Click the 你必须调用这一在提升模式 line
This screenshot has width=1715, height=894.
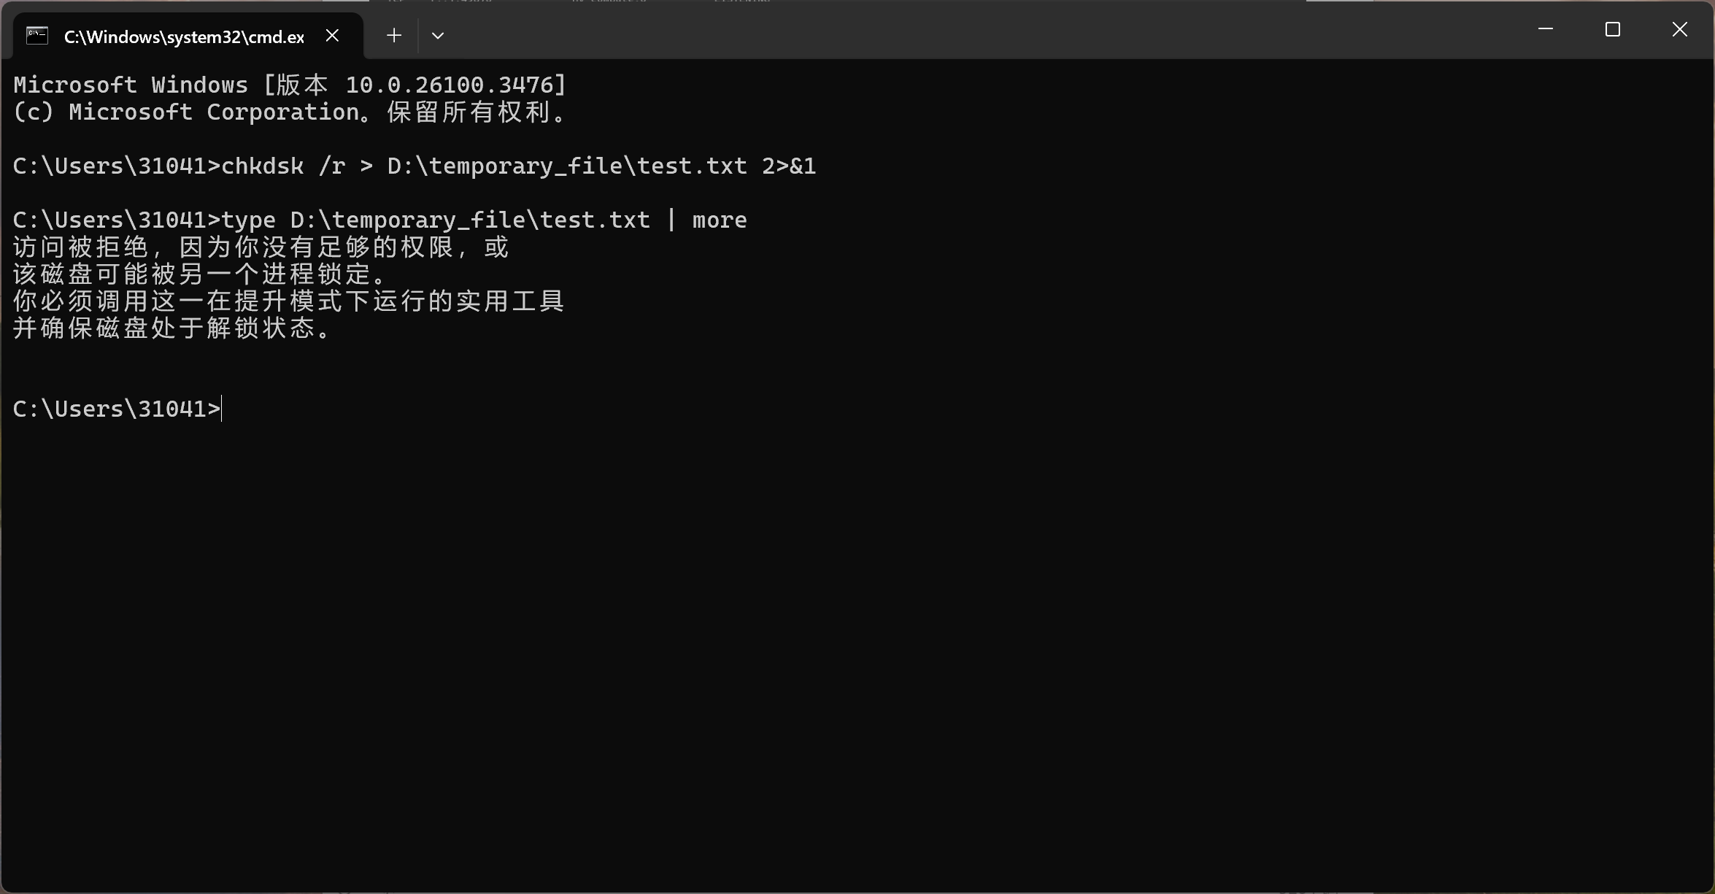(x=288, y=301)
